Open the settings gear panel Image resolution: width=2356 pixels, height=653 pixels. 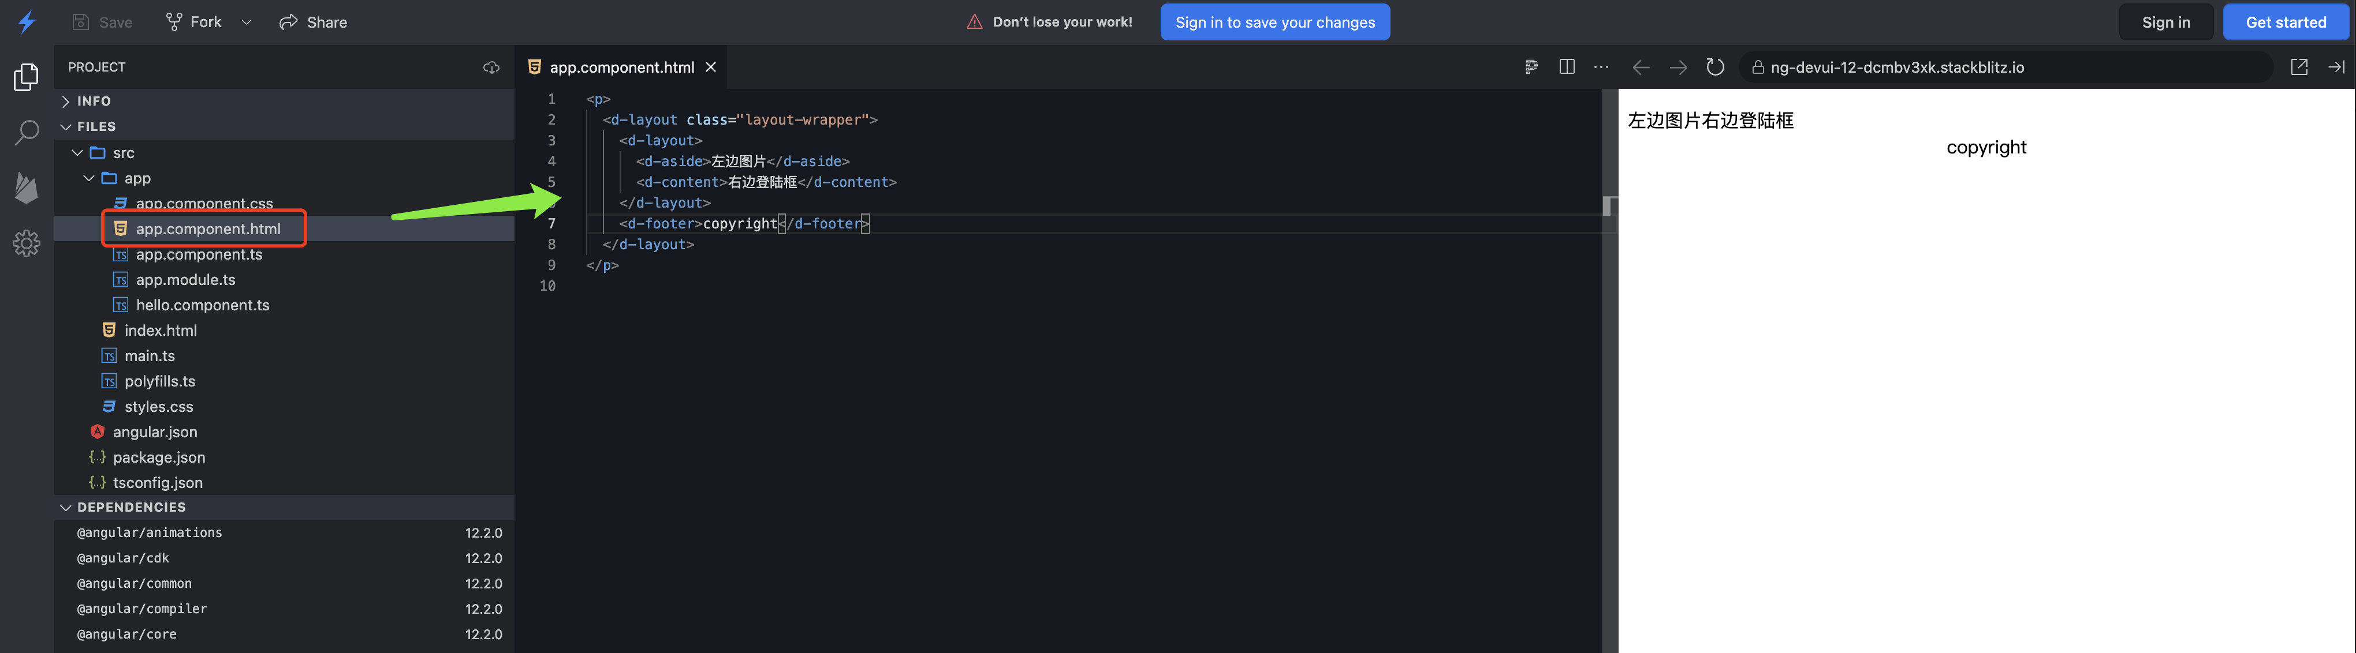click(x=27, y=243)
